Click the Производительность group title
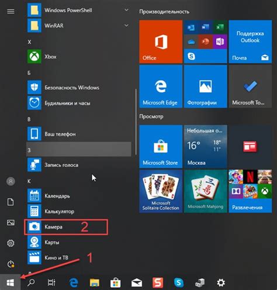 point(164,12)
